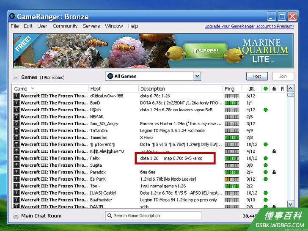The image size is (308, 231).
Task: Select 'dota 6.78c 1.26' description
Action: (155, 96)
